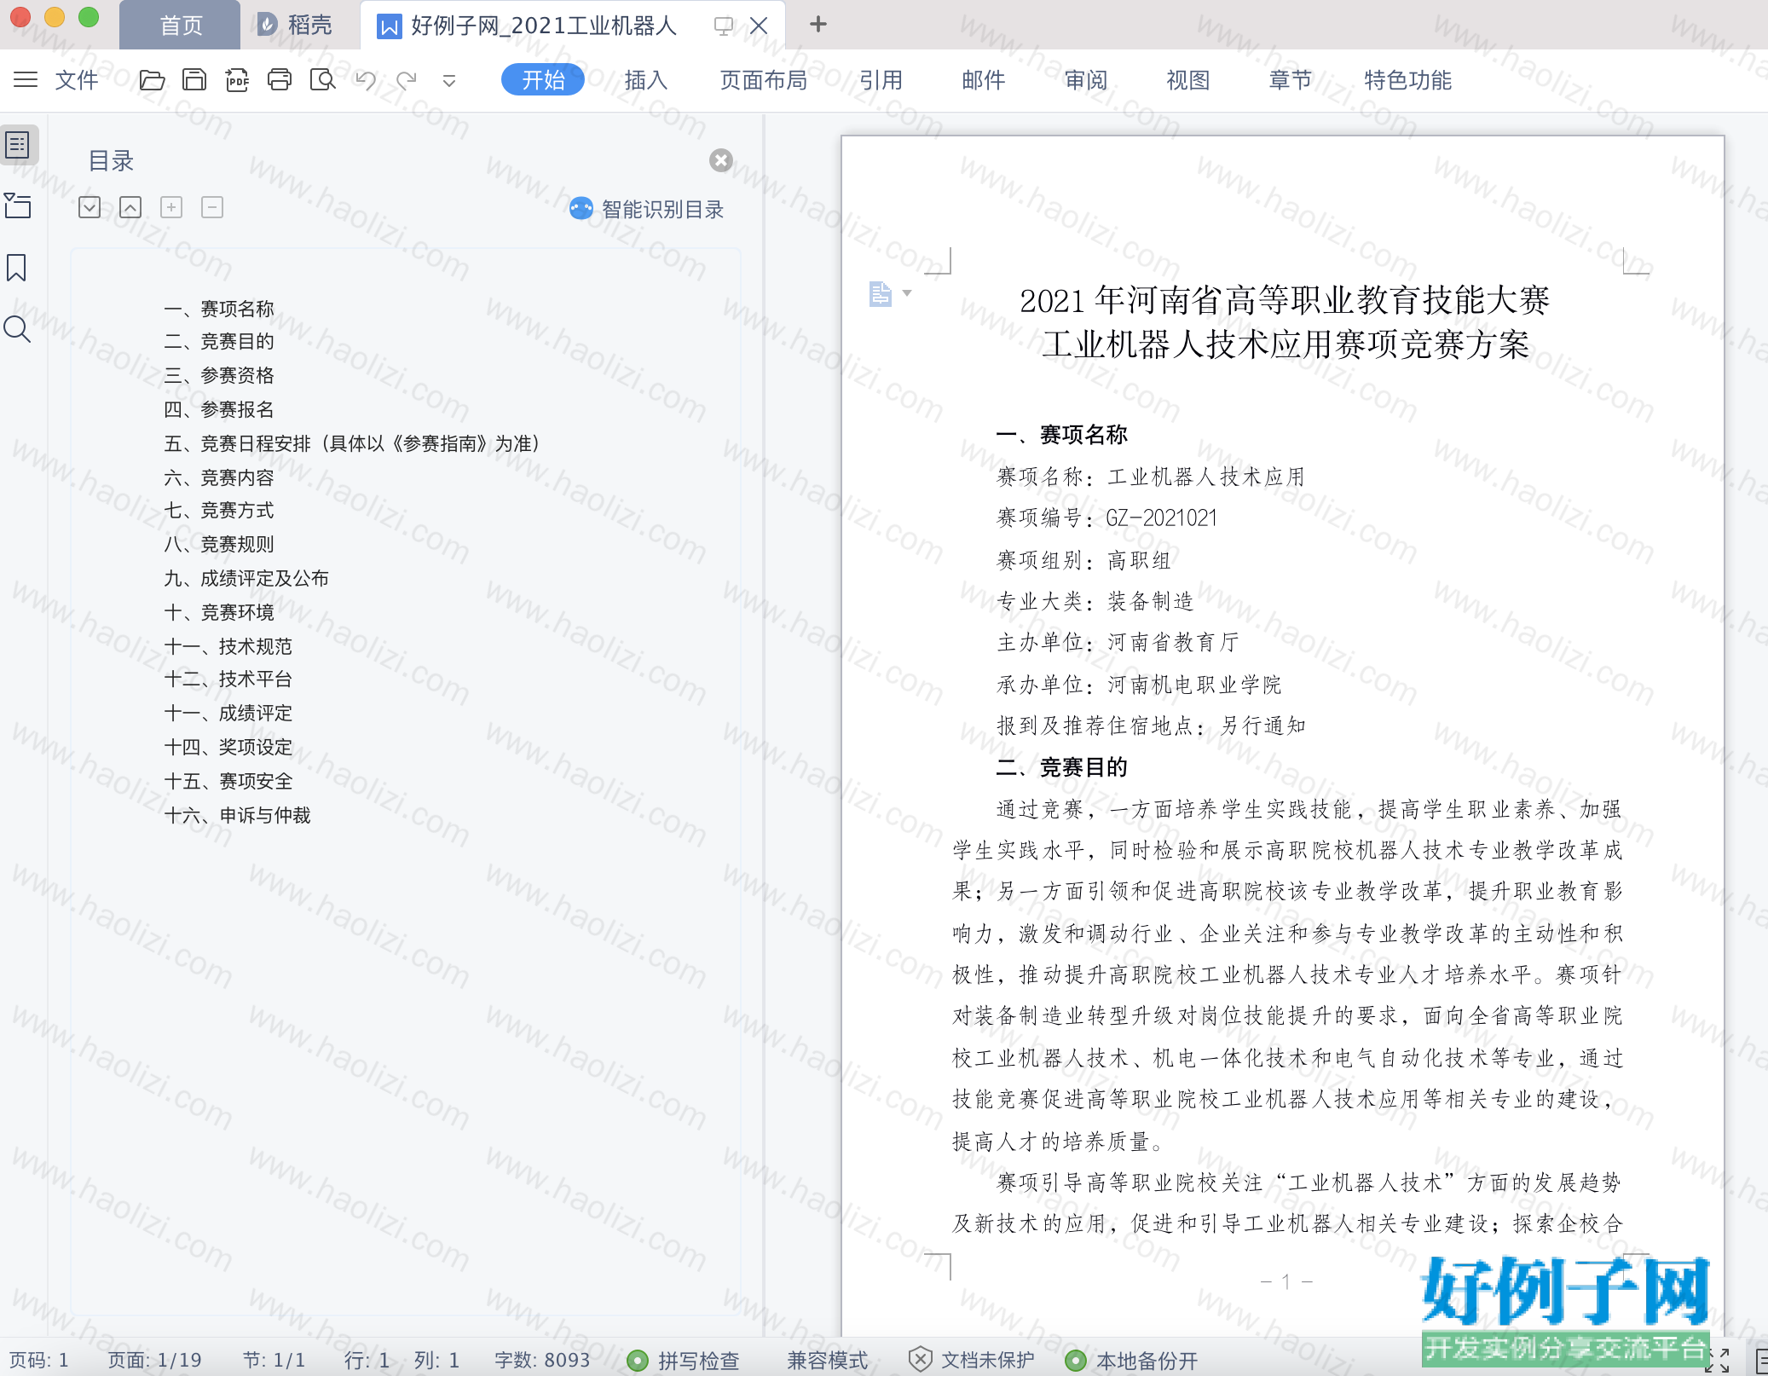Expand all outline levels button
This screenshot has width=1768, height=1376.
point(90,207)
